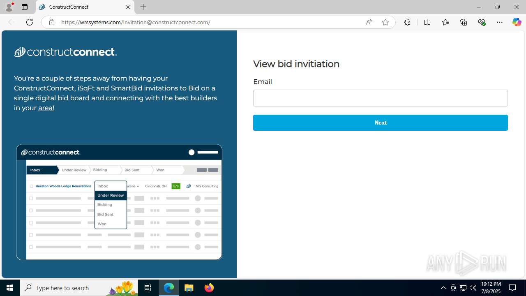Refresh the current page
This screenshot has height=296, width=526.
coord(30,22)
